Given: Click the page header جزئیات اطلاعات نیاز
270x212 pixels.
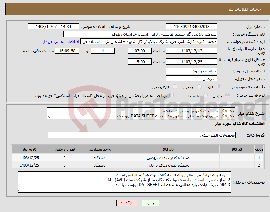Looking at the screenshot, I should point(245,9).
